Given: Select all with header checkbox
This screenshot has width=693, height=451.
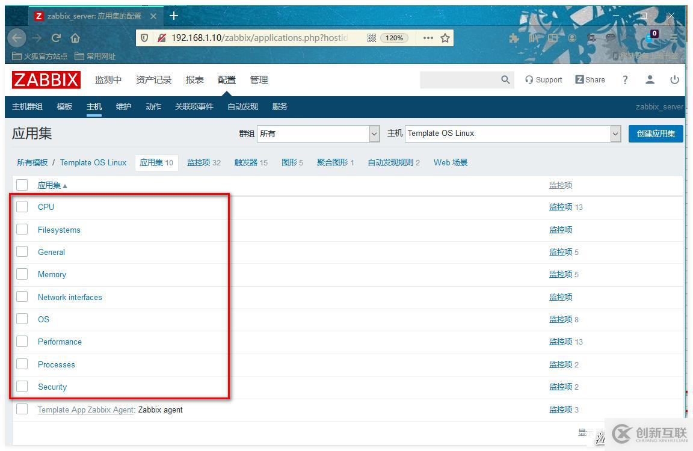Looking at the screenshot, I should click(x=22, y=185).
